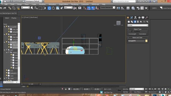The height and width of the screenshot is (96, 171).
Task: Open the Corona category dropdown
Action: 138,25
